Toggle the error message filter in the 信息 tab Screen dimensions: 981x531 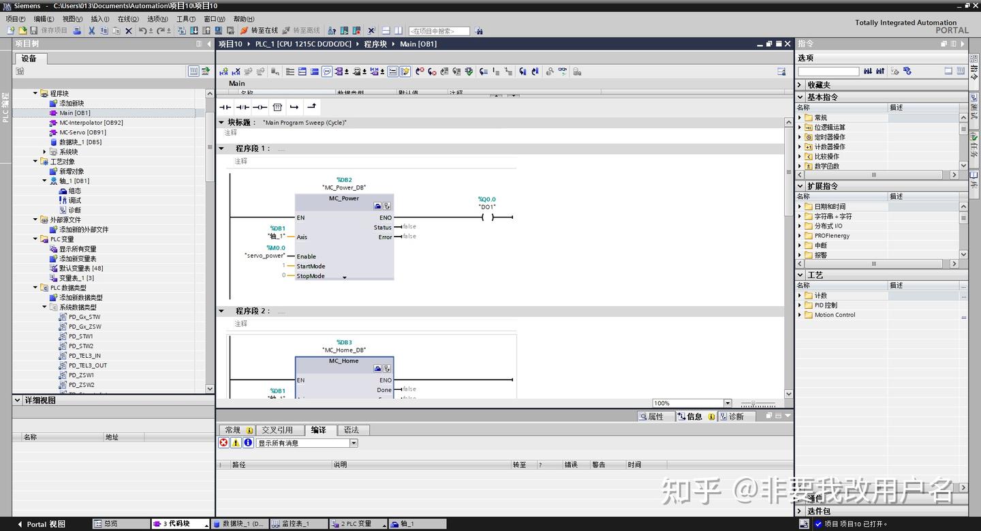(223, 442)
